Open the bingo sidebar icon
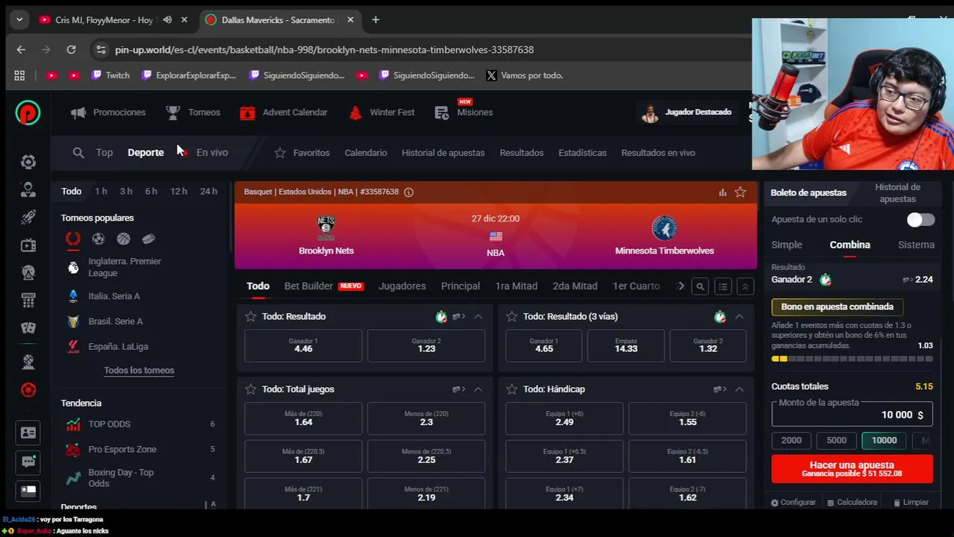The height and width of the screenshot is (537, 954). pyautogui.click(x=28, y=300)
